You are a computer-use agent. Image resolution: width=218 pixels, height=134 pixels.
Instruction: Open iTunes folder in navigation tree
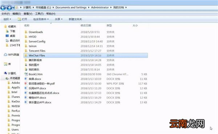pyautogui.click(x=16, y=97)
